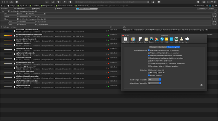Open the Sync preferences pane

click(x=187, y=40)
